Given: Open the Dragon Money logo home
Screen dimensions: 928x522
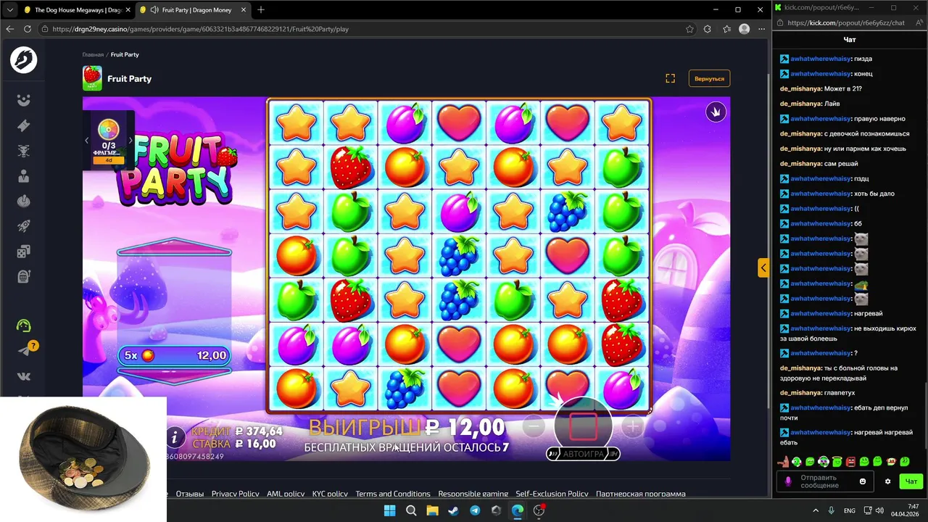Looking at the screenshot, I should pyautogui.click(x=24, y=60).
